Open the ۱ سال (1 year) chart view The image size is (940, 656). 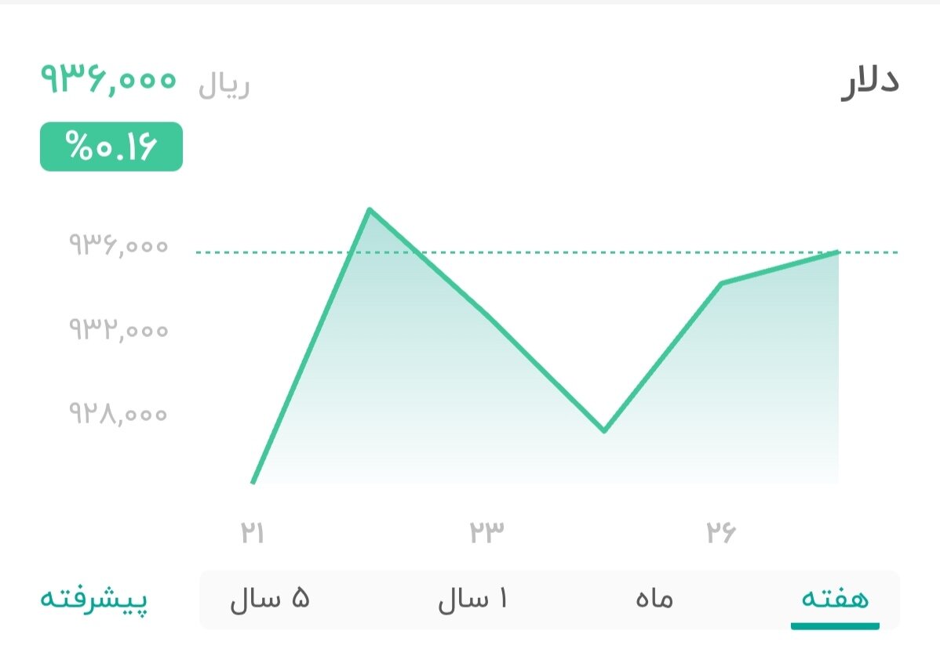(472, 600)
